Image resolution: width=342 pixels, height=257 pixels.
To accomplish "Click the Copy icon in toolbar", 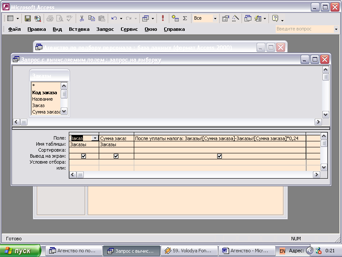I will tap(91, 18).
